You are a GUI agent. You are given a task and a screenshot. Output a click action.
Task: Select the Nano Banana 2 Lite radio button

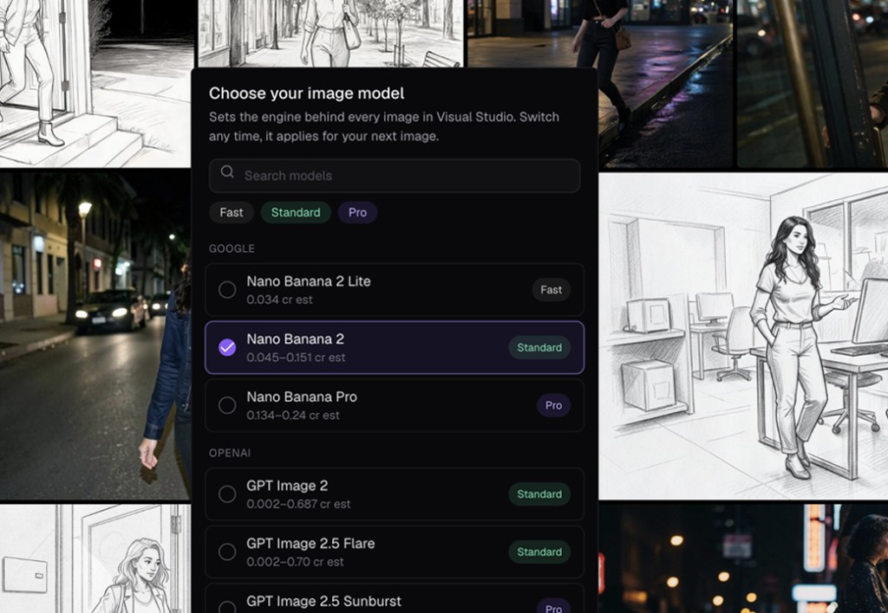tap(227, 289)
